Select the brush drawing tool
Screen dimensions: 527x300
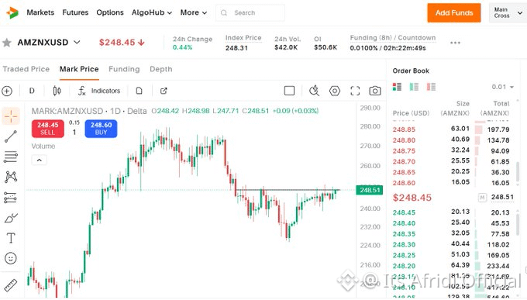11,218
